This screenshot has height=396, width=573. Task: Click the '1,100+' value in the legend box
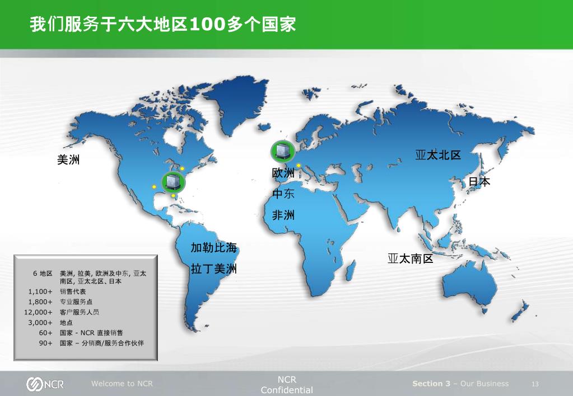pyautogui.click(x=40, y=291)
